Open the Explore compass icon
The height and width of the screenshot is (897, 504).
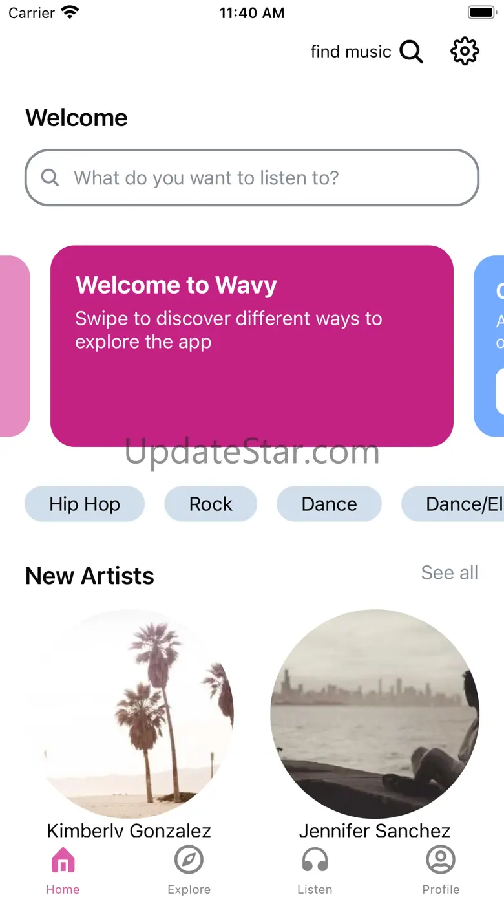189,860
